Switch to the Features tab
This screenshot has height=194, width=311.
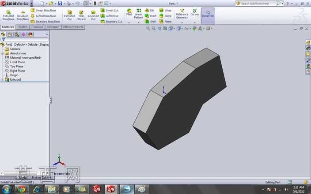click(8, 27)
